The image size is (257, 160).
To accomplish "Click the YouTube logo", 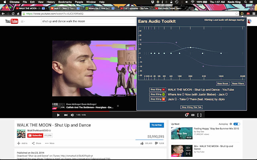I will (x=12, y=21).
